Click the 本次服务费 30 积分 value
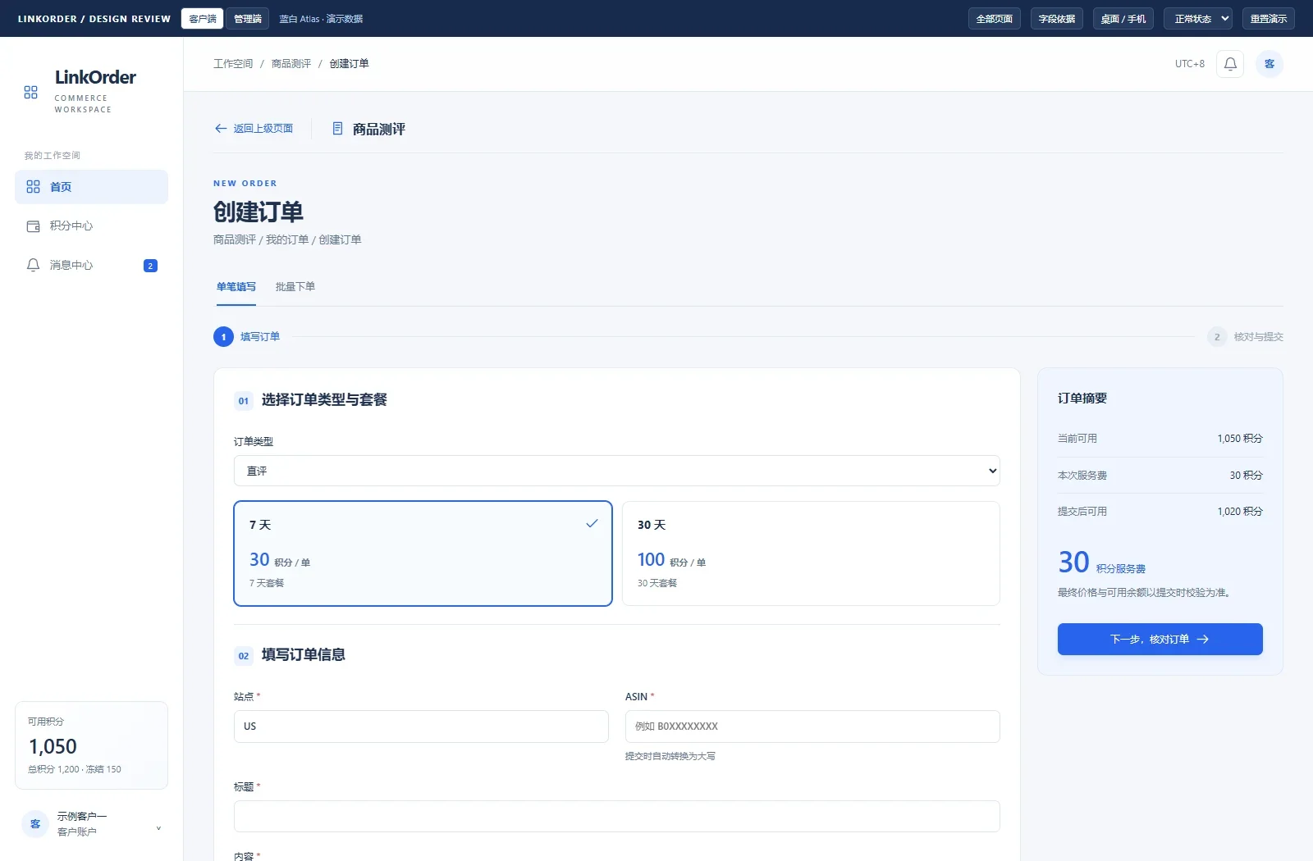 pyautogui.click(x=1246, y=476)
